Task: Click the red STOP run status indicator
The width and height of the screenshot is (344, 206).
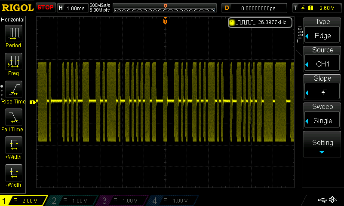Action: [46, 7]
